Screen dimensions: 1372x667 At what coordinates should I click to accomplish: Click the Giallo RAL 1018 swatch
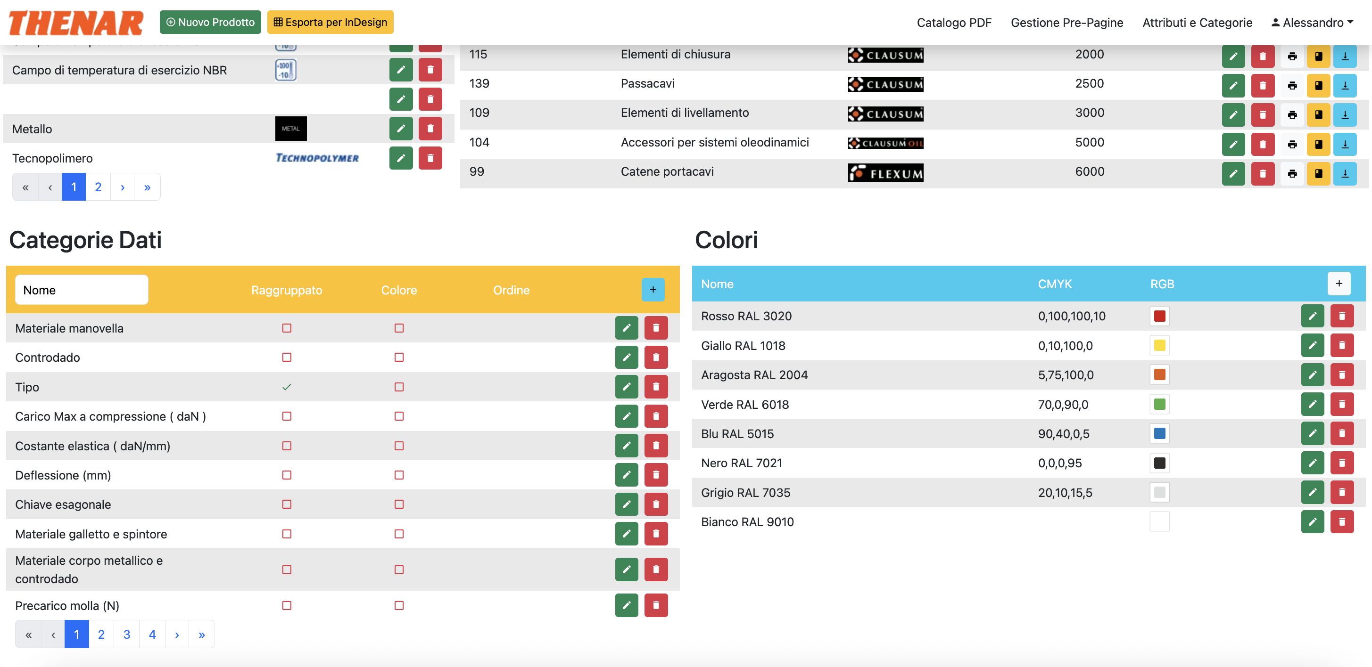pos(1159,345)
